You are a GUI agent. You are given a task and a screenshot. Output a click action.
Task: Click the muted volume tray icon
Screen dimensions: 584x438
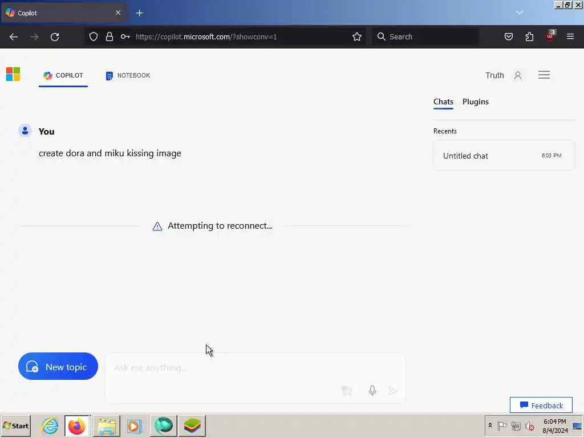(x=529, y=425)
